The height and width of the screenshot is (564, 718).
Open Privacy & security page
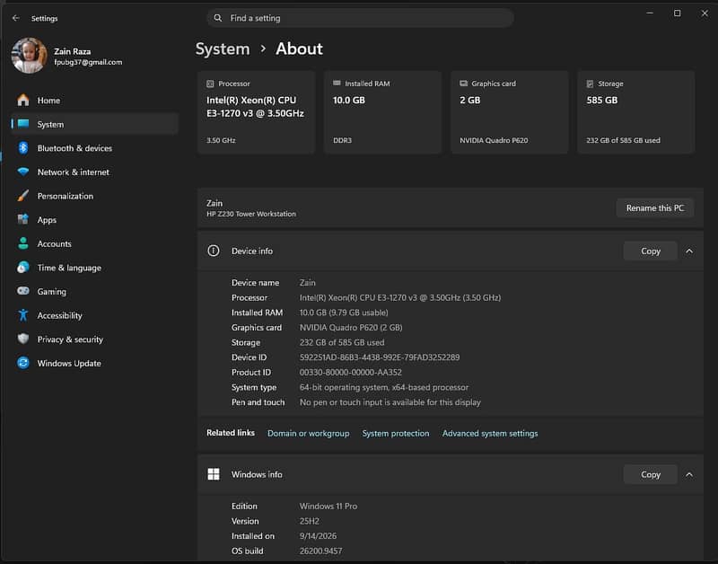click(x=95, y=339)
